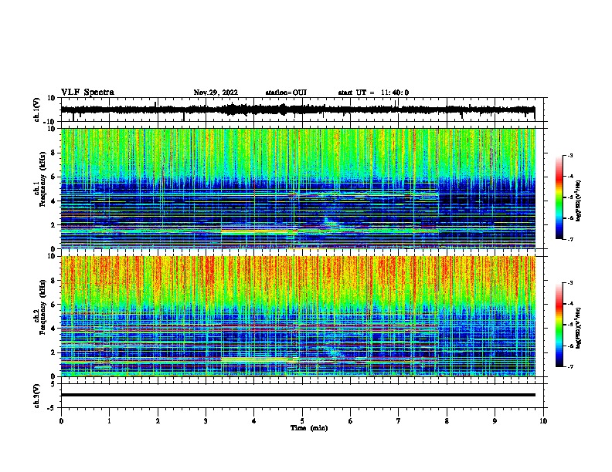This screenshot has height=472, width=612.
Task: Select the "start UT = 11:40:0" text
Action: (373, 93)
